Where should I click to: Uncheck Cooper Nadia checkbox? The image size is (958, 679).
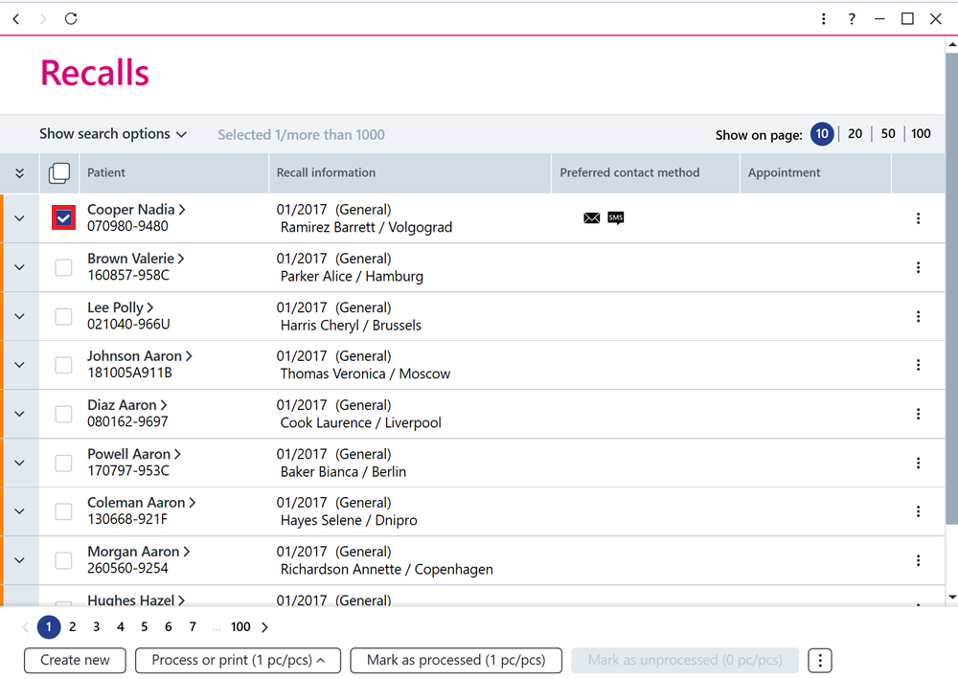[63, 218]
